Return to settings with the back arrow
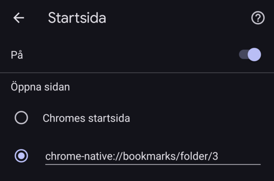The image size is (274, 181). click(19, 18)
